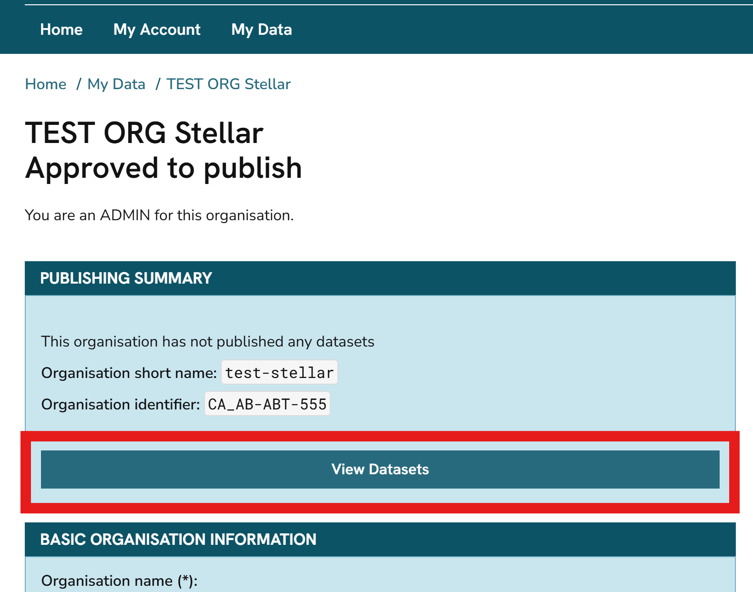Click the Approved to publish status heading
The width and height of the screenshot is (753, 592).
point(163,168)
